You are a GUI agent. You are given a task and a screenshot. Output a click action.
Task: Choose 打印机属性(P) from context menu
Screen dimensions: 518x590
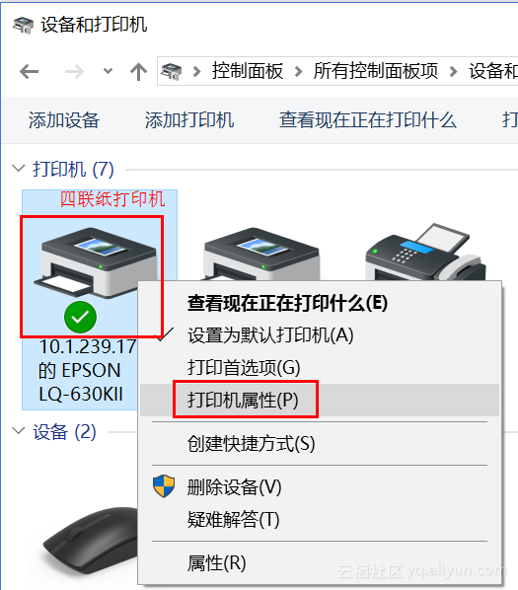click(x=243, y=400)
